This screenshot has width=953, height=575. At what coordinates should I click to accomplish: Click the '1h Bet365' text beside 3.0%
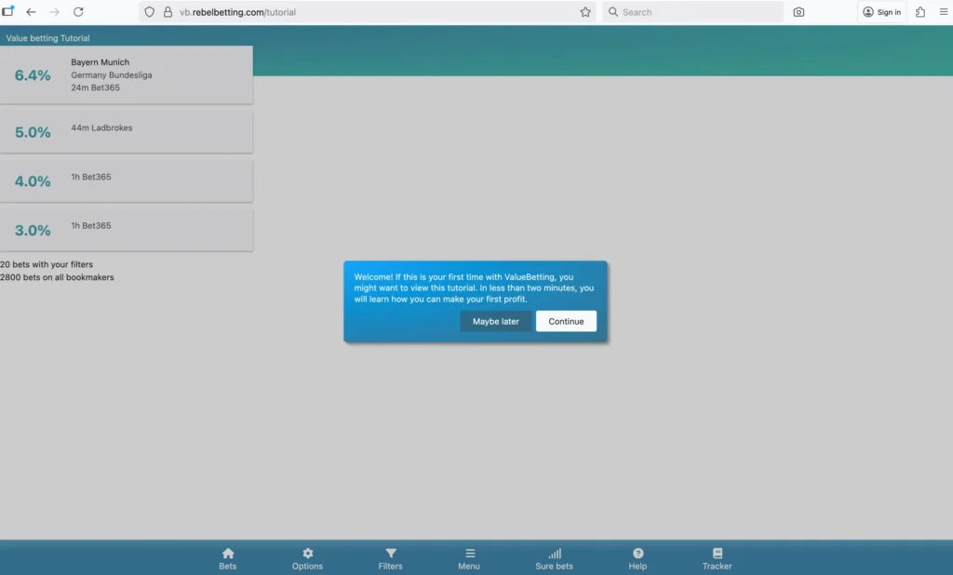click(x=91, y=225)
